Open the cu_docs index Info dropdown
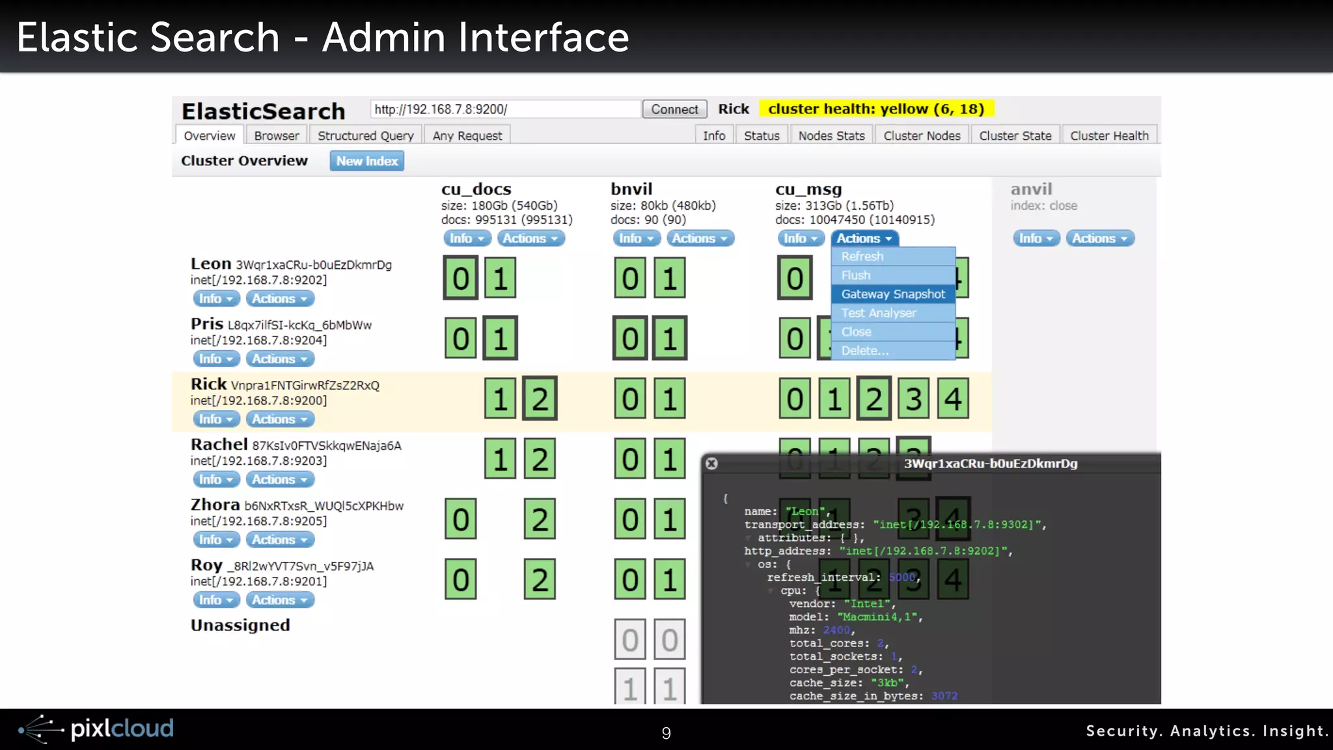The width and height of the screenshot is (1333, 750). click(467, 238)
